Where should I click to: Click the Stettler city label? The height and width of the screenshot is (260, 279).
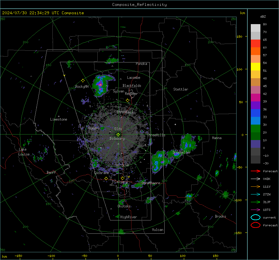coord(181,89)
